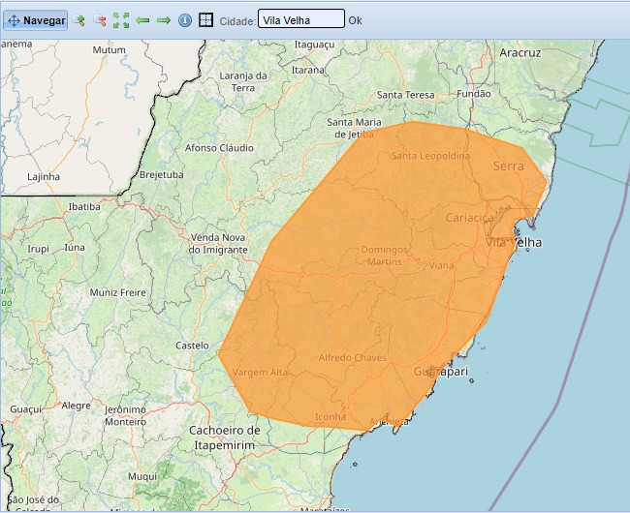Click the Serra city label on map

(x=508, y=166)
